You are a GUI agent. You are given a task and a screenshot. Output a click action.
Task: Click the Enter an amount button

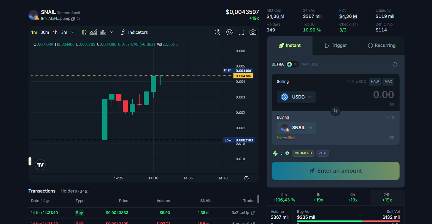[336, 171]
